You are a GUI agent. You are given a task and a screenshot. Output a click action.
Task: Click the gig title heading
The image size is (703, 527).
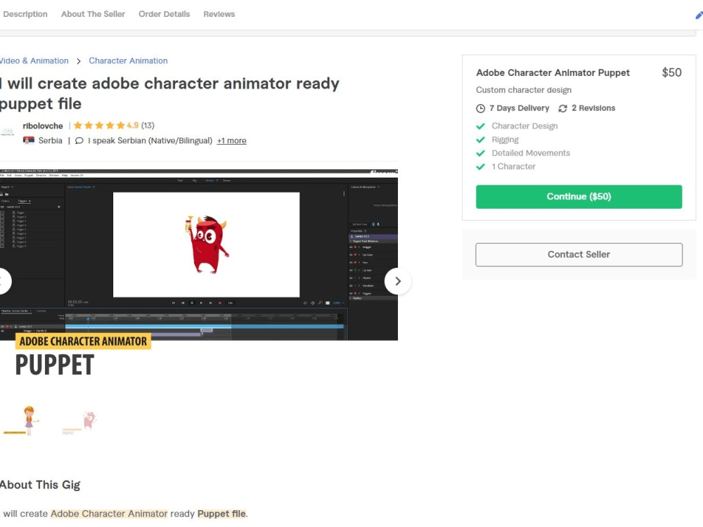click(x=169, y=93)
